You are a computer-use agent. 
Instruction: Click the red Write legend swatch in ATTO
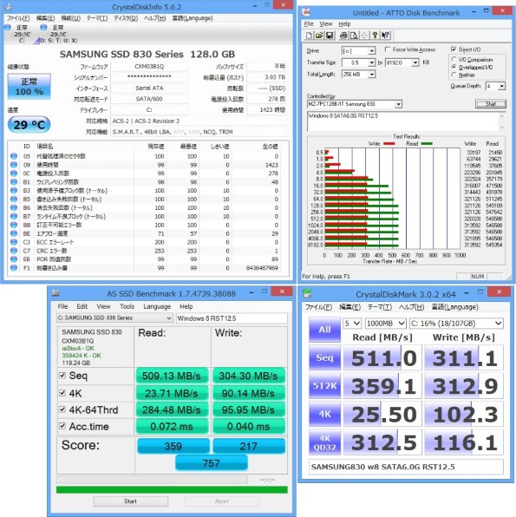tap(389, 144)
